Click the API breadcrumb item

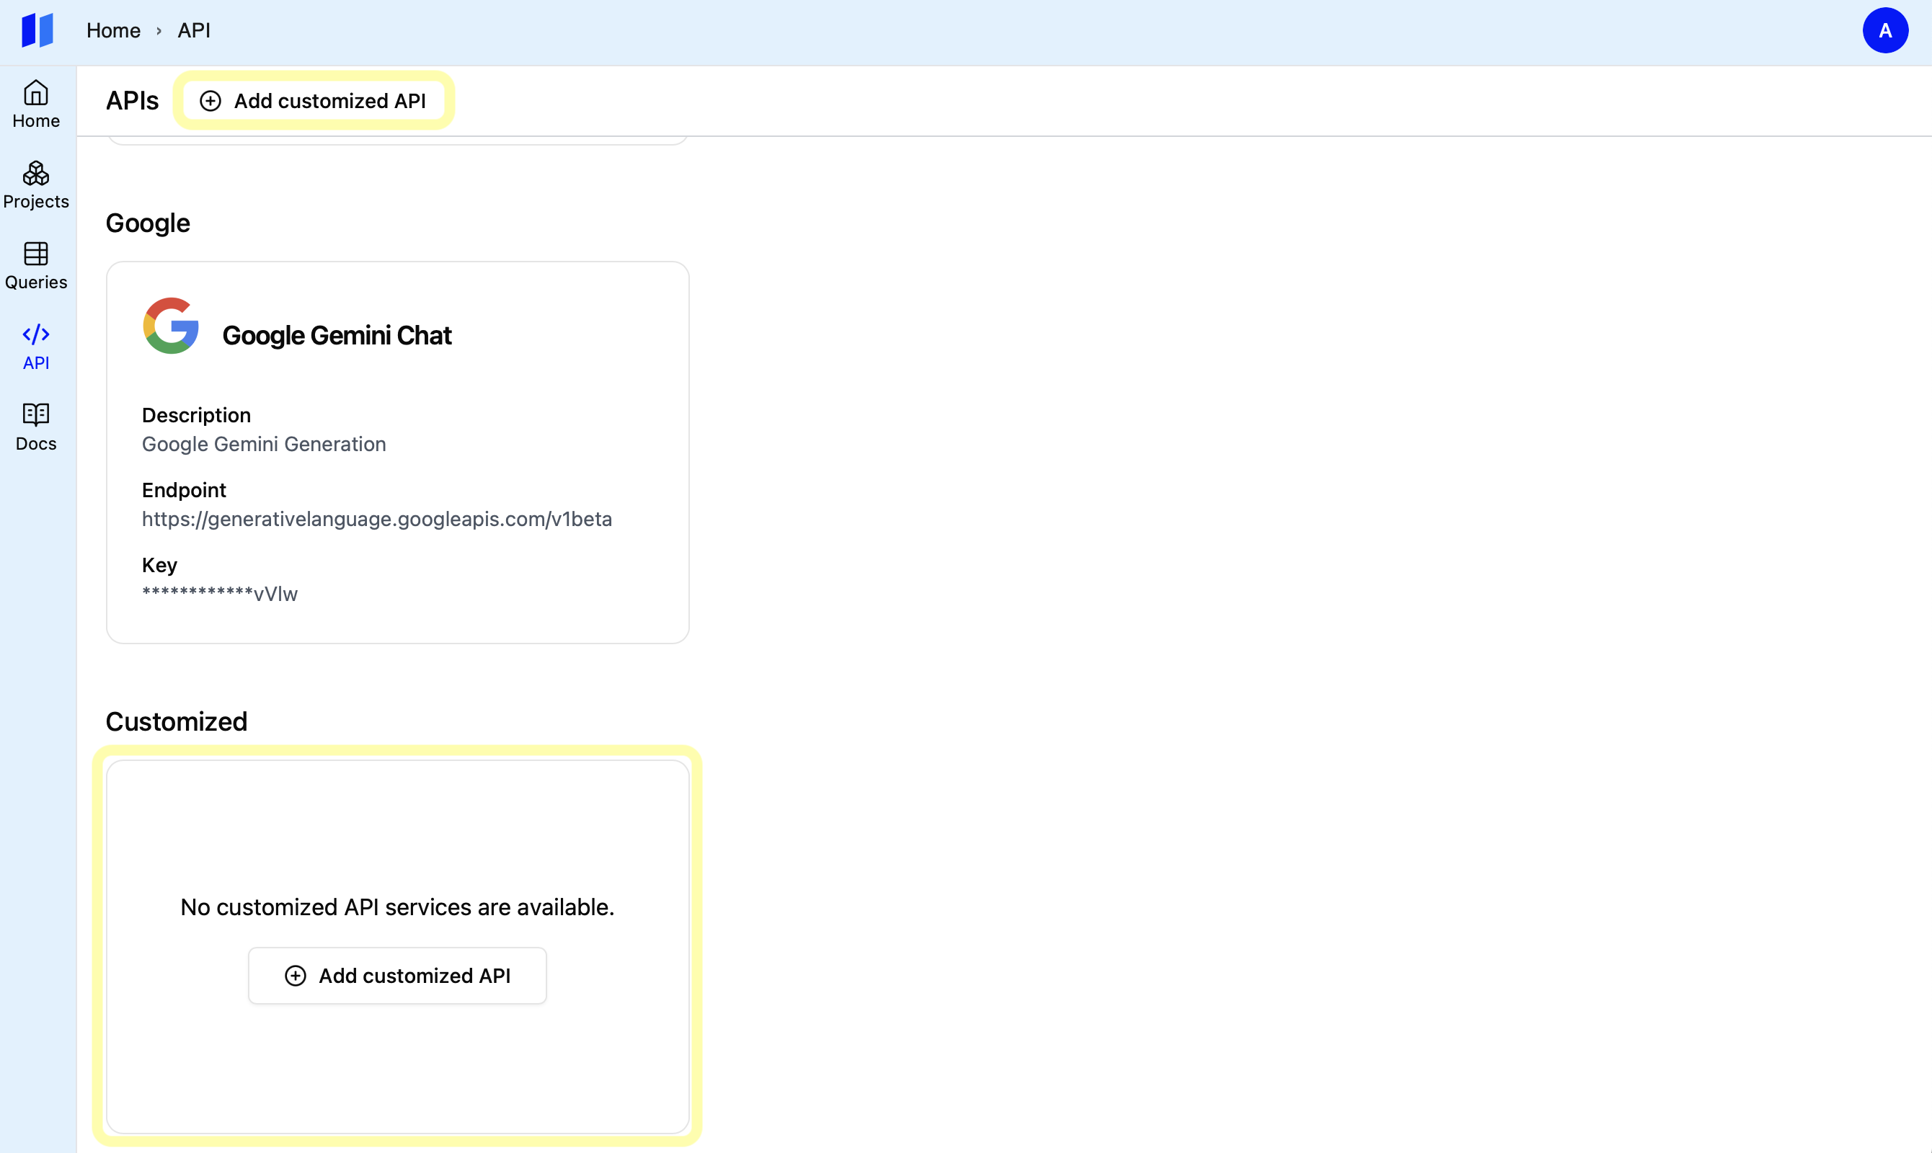pos(193,31)
